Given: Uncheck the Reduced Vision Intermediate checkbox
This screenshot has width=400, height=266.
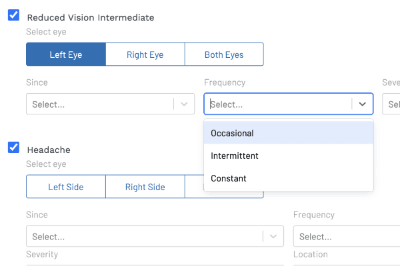Looking at the screenshot, I should pos(13,15).
